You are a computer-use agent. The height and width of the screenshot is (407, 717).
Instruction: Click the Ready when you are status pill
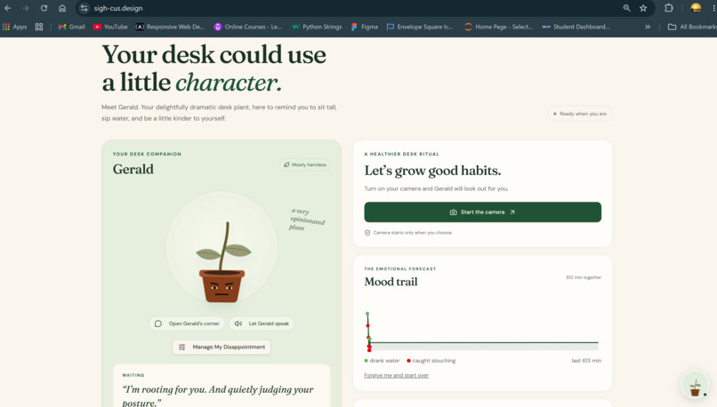[x=579, y=114]
